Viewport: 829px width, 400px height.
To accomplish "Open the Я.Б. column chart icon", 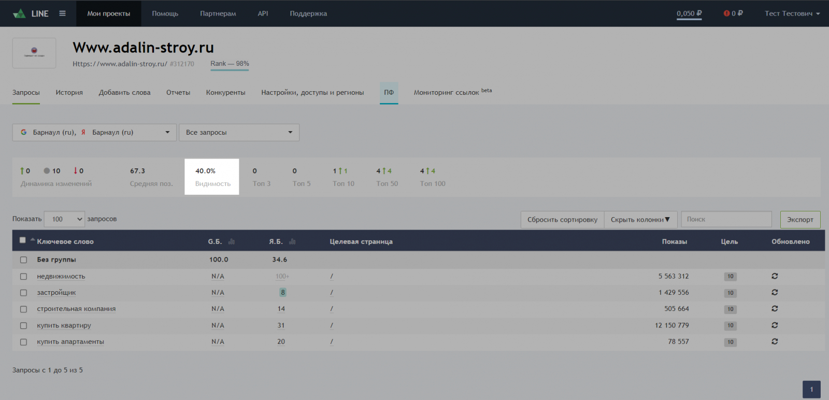I will [x=292, y=241].
